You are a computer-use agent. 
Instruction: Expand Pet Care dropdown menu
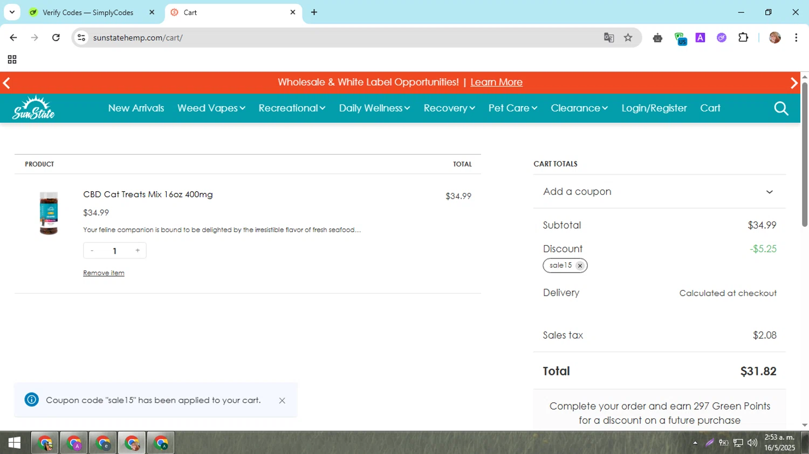(x=513, y=108)
